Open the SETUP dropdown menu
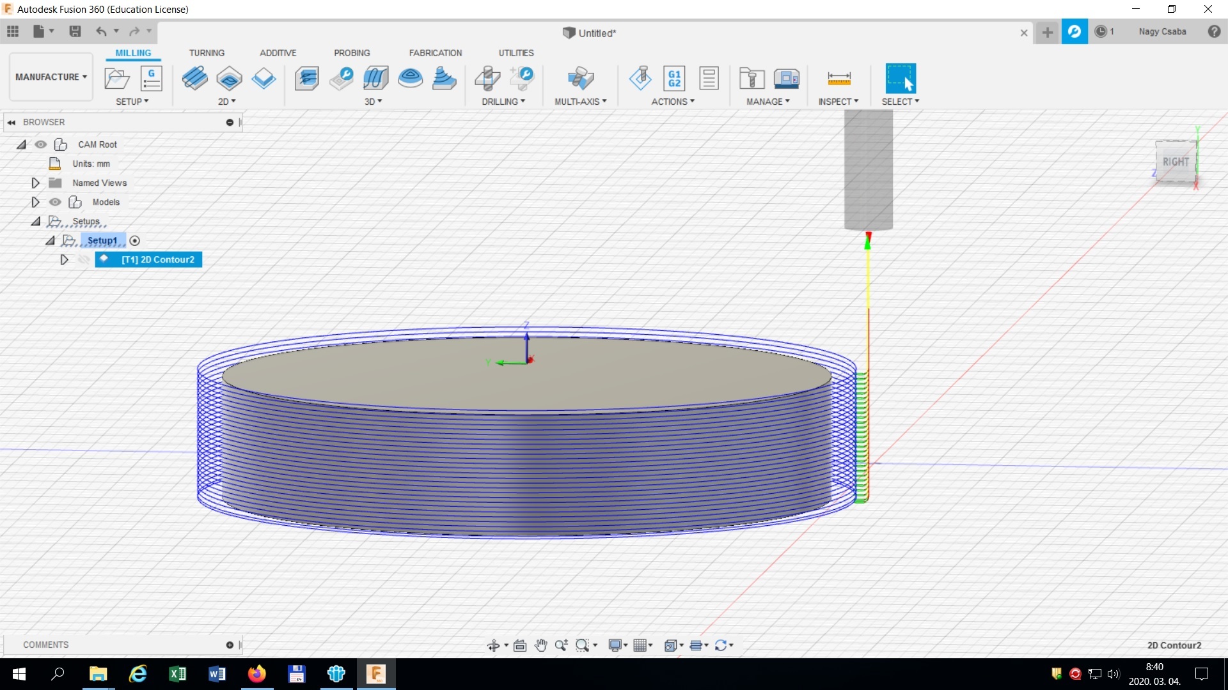Screen dimensions: 1228x690 click(x=132, y=102)
